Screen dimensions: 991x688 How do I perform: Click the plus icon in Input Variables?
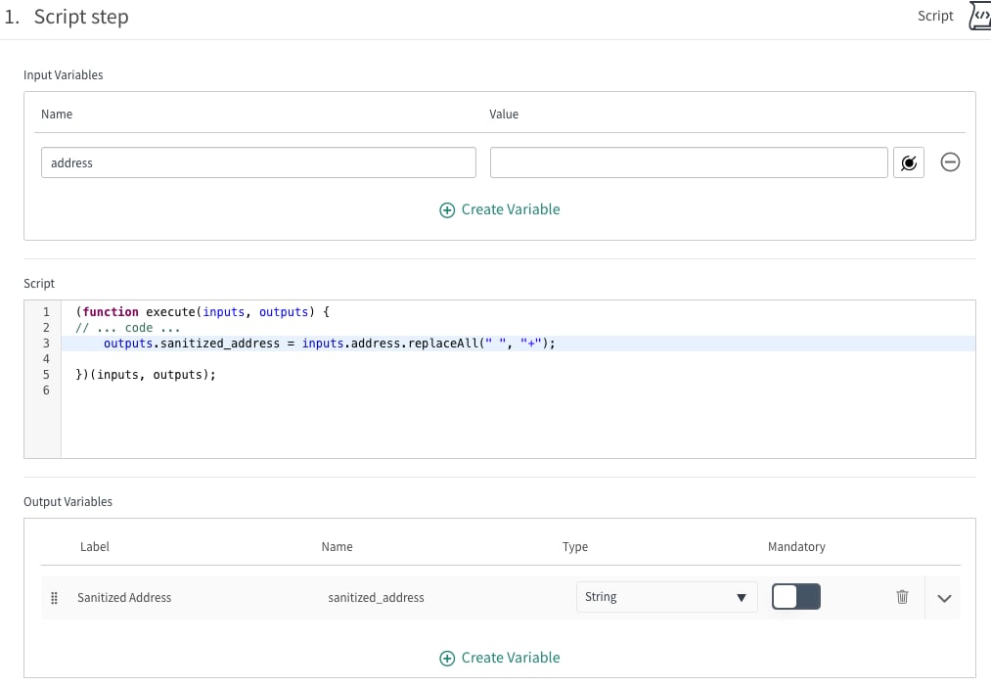tap(447, 210)
